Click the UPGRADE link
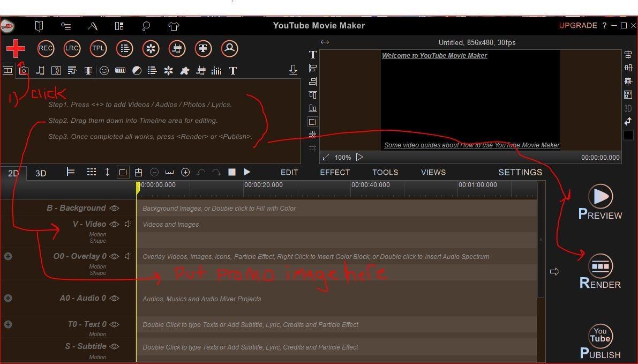 (x=578, y=25)
